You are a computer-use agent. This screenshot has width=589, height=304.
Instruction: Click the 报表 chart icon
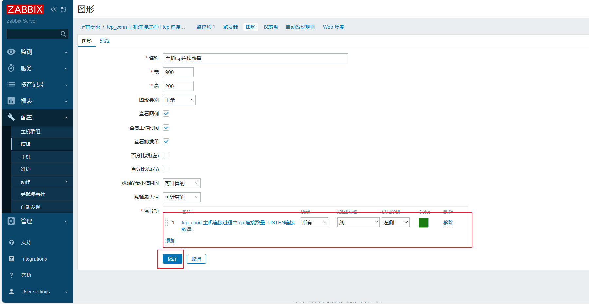[x=11, y=101]
